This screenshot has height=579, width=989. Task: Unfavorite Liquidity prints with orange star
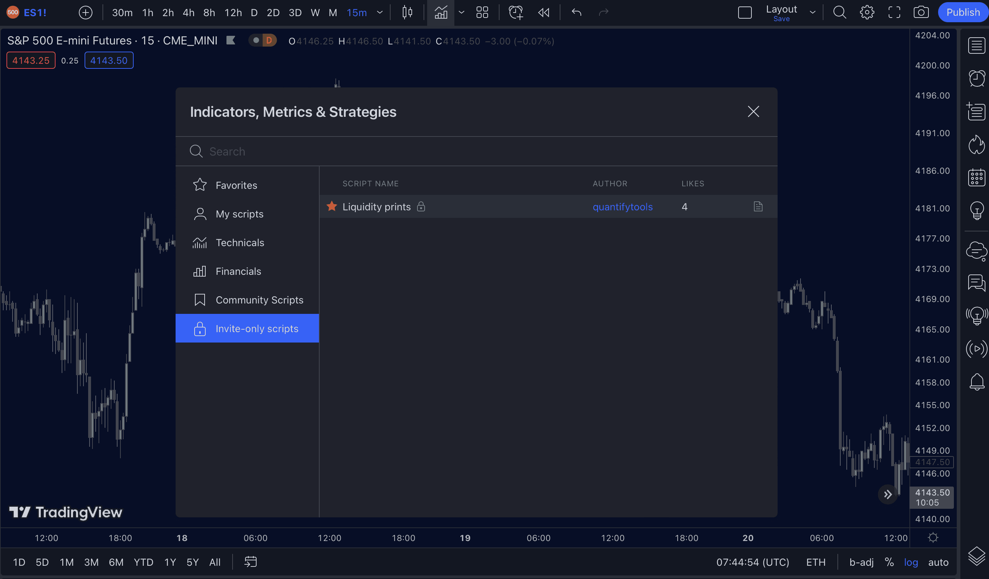click(x=331, y=206)
